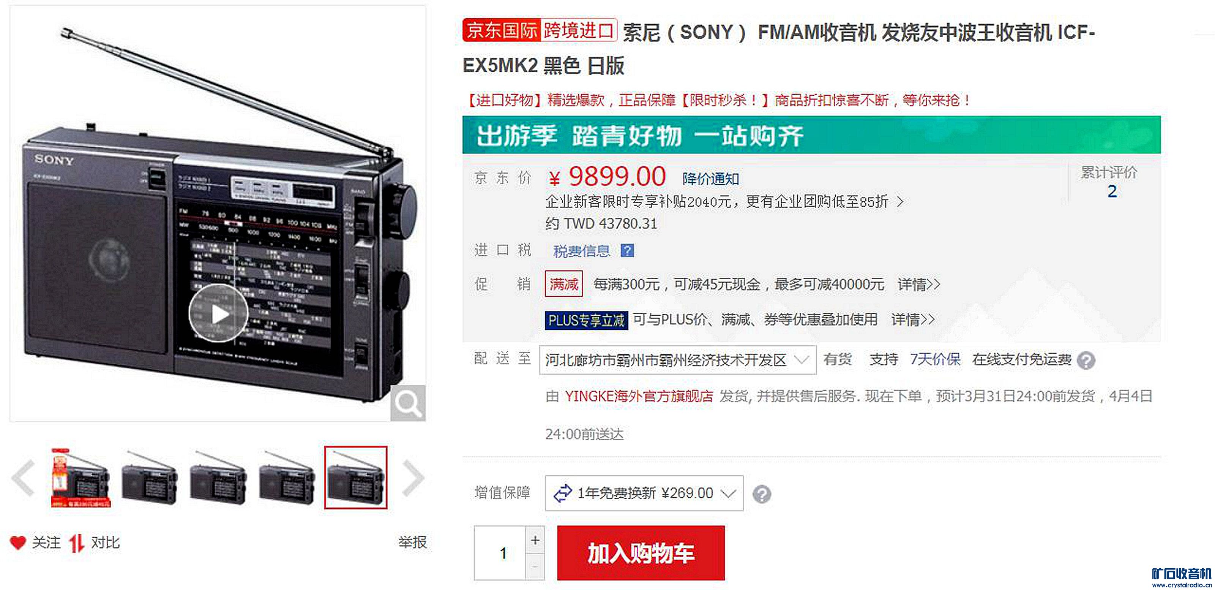This screenshot has width=1215, height=590.
Task: Click the magnifier zoom icon on product image
Action: 408,403
